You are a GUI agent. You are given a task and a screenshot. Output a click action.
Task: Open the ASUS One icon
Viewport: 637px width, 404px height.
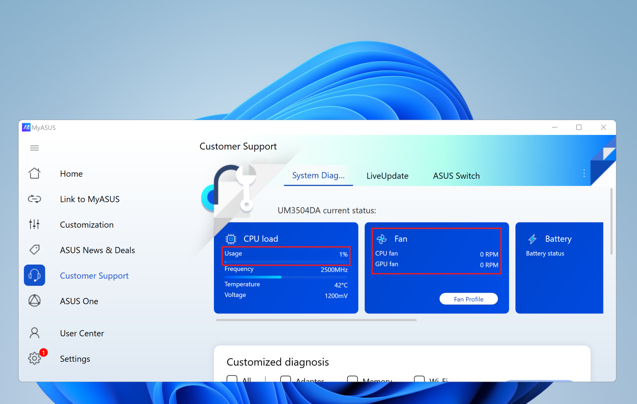pos(35,301)
